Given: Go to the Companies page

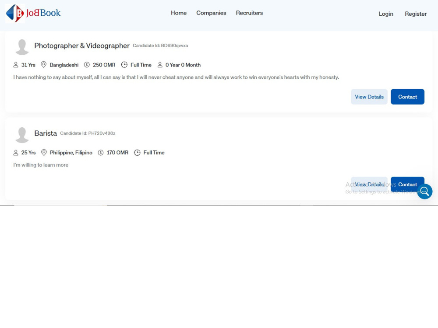Looking at the screenshot, I should tap(211, 13).
